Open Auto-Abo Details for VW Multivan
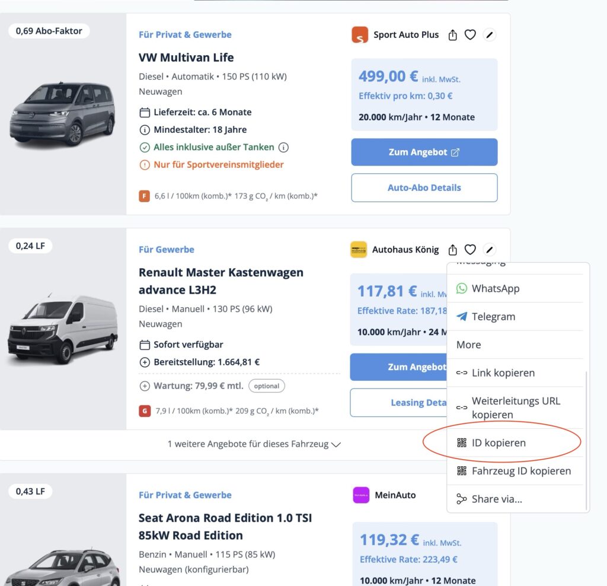The width and height of the screenshot is (607, 586). coord(424,187)
